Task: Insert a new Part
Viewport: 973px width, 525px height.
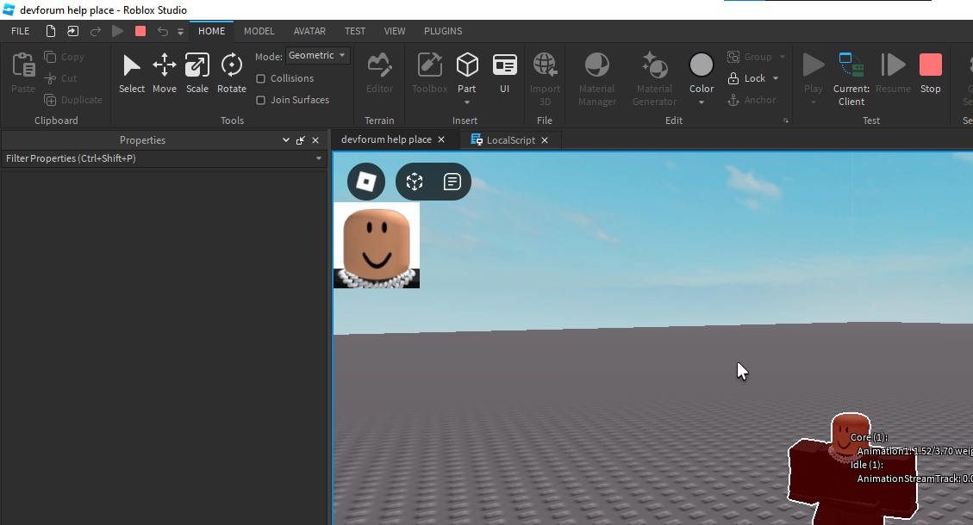Action: (467, 67)
